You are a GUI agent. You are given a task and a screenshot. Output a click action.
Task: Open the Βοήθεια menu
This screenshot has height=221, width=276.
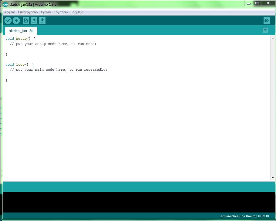[77, 12]
